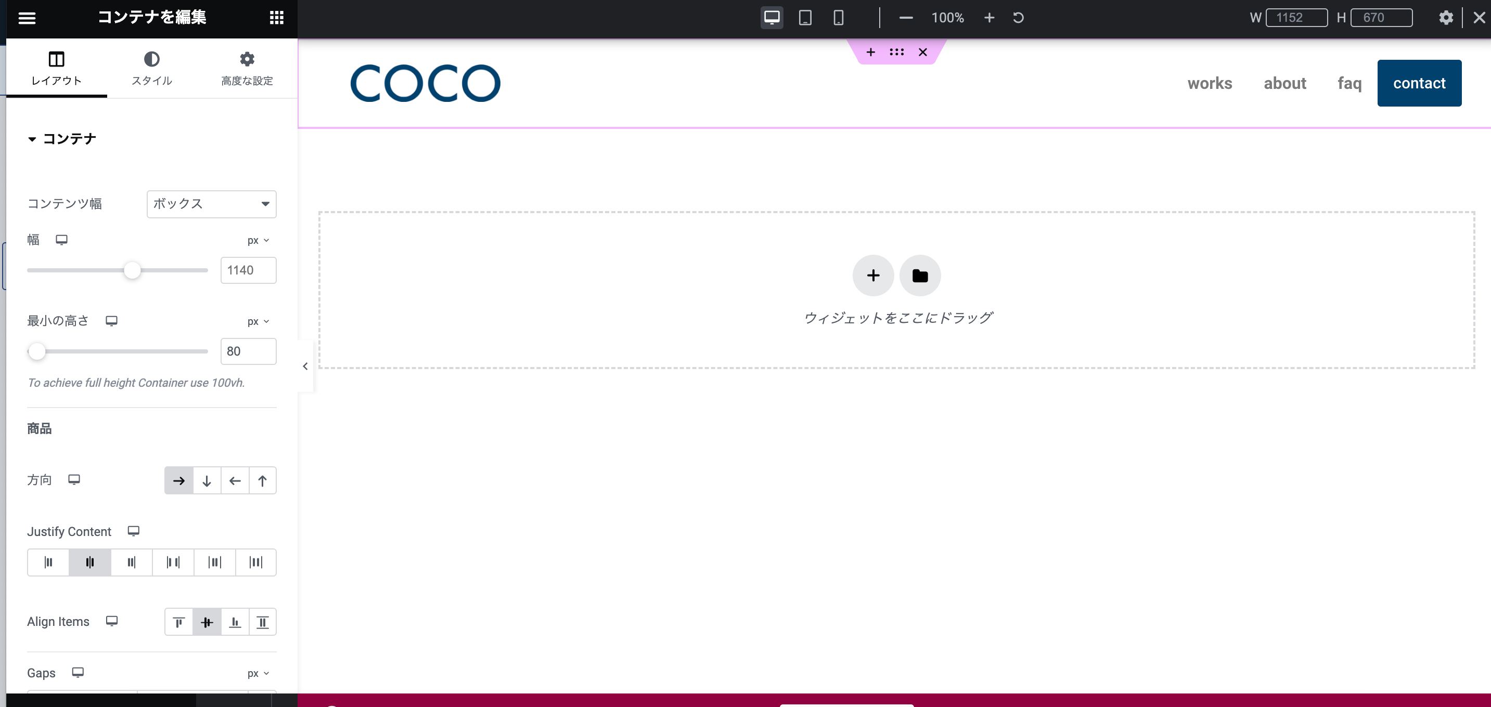Open the コンテンツ幅 ボックス dropdown

[211, 204]
